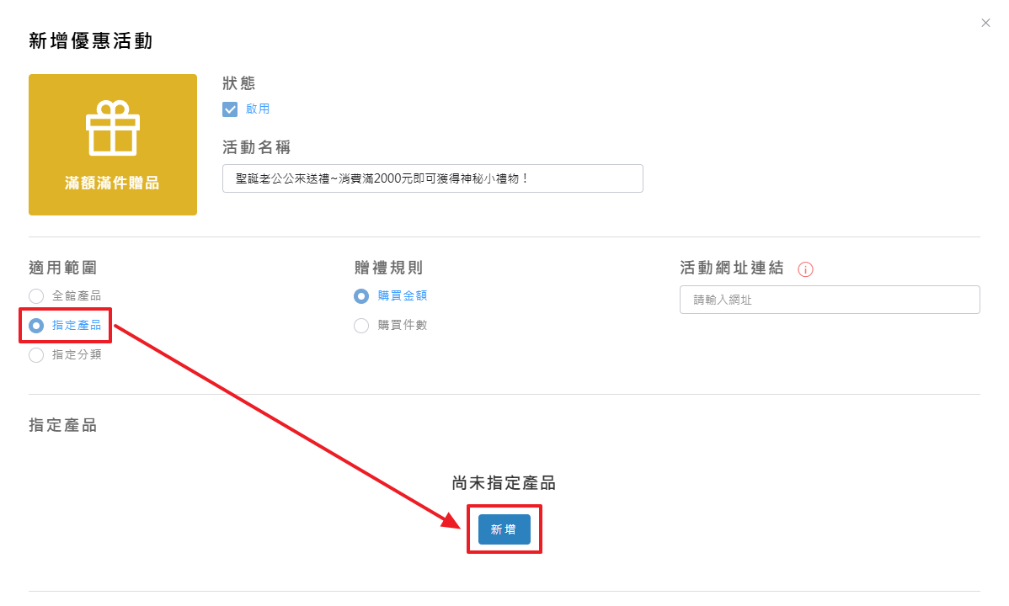Toggle the 啟用 status checkbox
This screenshot has height=606, width=1009.
coord(230,109)
